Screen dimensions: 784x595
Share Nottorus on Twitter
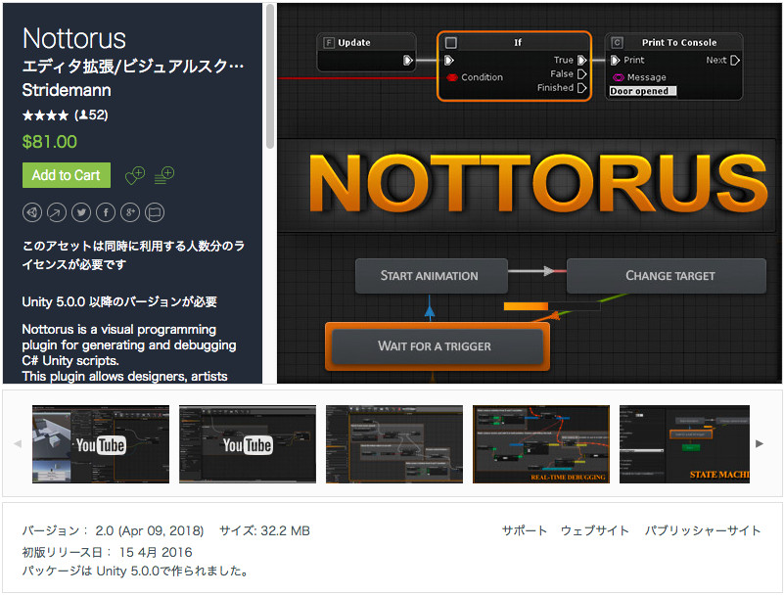[x=81, y=212]
